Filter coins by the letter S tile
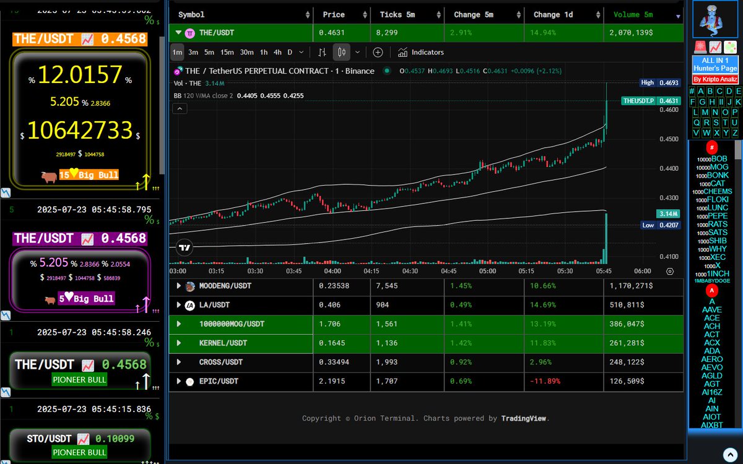 click(x=715, y=123)
